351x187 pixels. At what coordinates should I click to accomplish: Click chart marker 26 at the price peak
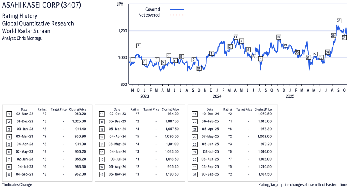point(338,21)
